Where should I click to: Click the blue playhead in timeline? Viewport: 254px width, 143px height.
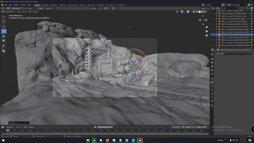tap(8, 130)
